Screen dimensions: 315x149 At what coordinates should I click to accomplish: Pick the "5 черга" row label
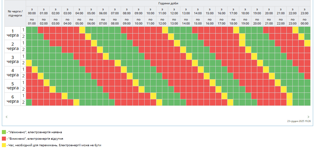click(x=12, y=86)
